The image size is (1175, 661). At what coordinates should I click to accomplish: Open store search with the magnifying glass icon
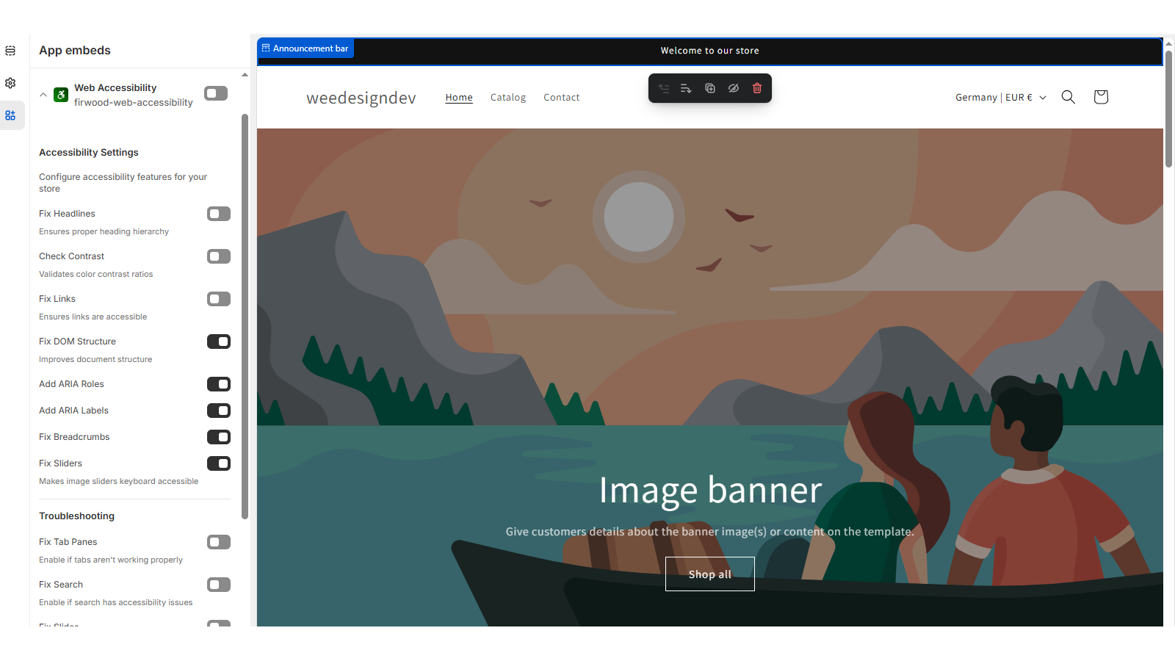[1068, 96]
